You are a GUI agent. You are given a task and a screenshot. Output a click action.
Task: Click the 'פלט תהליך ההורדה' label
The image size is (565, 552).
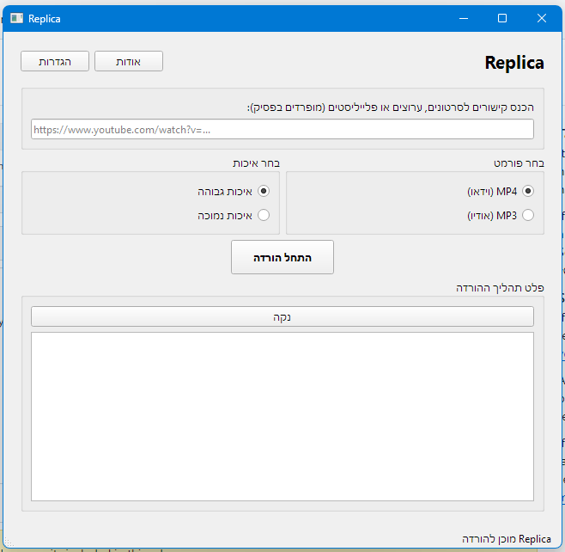[500, 288]
